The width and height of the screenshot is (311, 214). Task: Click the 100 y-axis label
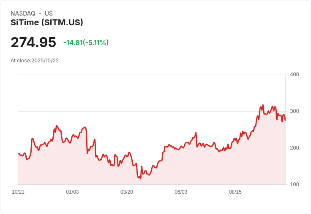295,185
